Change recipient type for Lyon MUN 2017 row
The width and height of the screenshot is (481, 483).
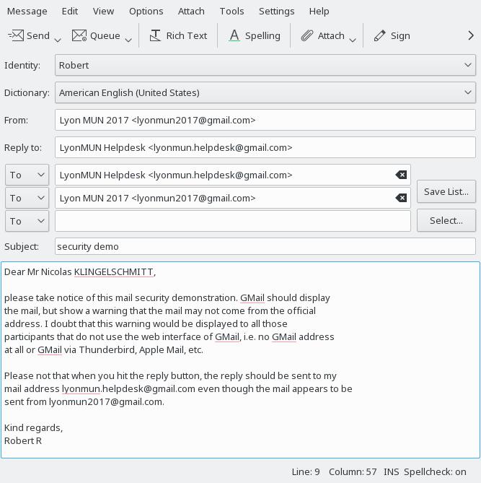point(27,198)
